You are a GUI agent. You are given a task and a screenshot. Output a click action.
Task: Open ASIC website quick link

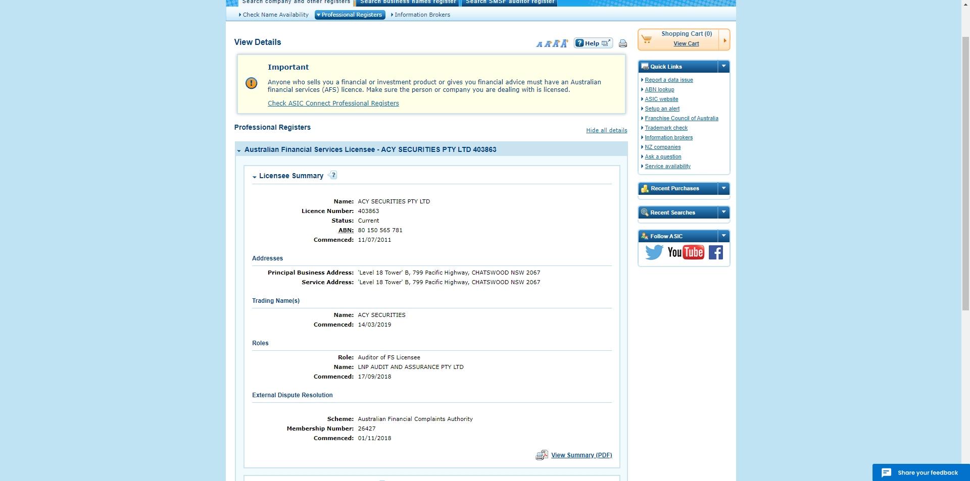click(661, 99)
